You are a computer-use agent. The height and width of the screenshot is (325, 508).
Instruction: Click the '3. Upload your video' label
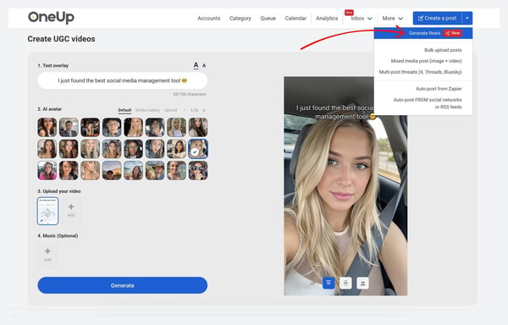click(x=59, y=191)
